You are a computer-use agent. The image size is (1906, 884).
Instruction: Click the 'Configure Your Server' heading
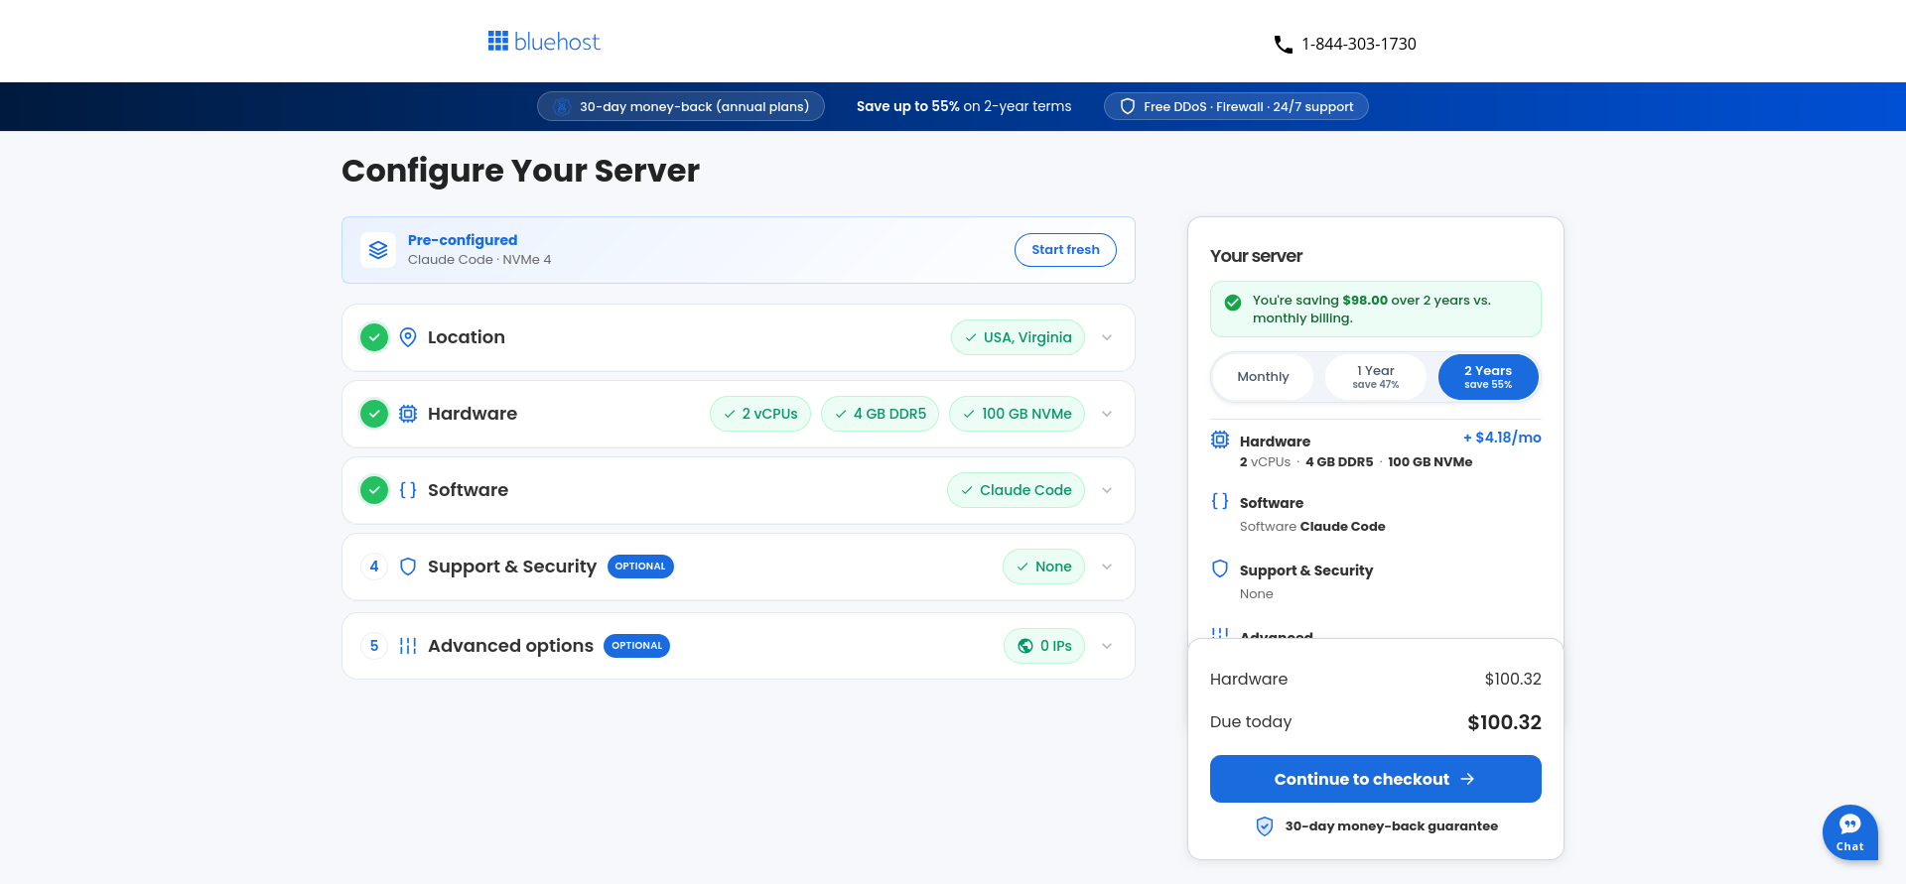[x=520, y=171]
